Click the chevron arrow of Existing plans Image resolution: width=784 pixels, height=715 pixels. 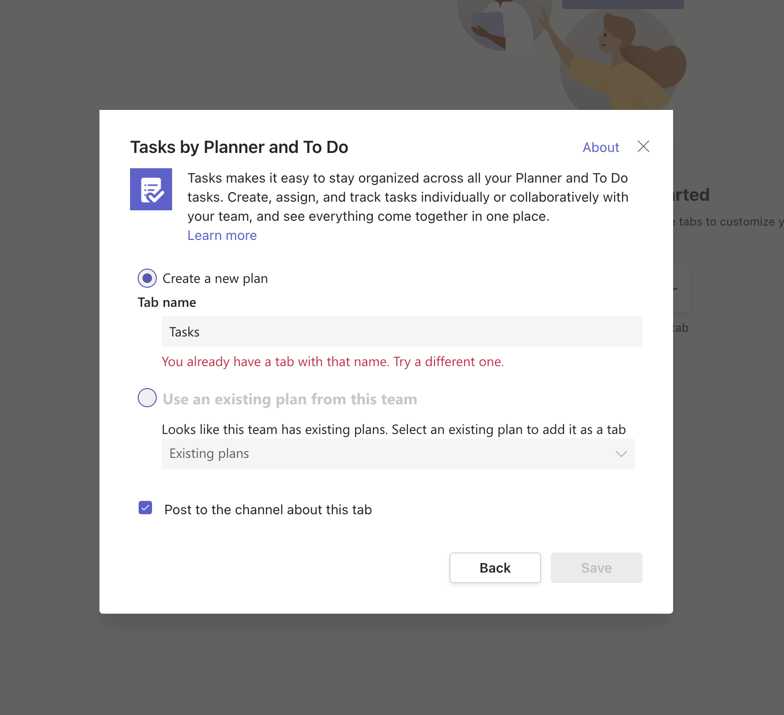coord(621,454)
